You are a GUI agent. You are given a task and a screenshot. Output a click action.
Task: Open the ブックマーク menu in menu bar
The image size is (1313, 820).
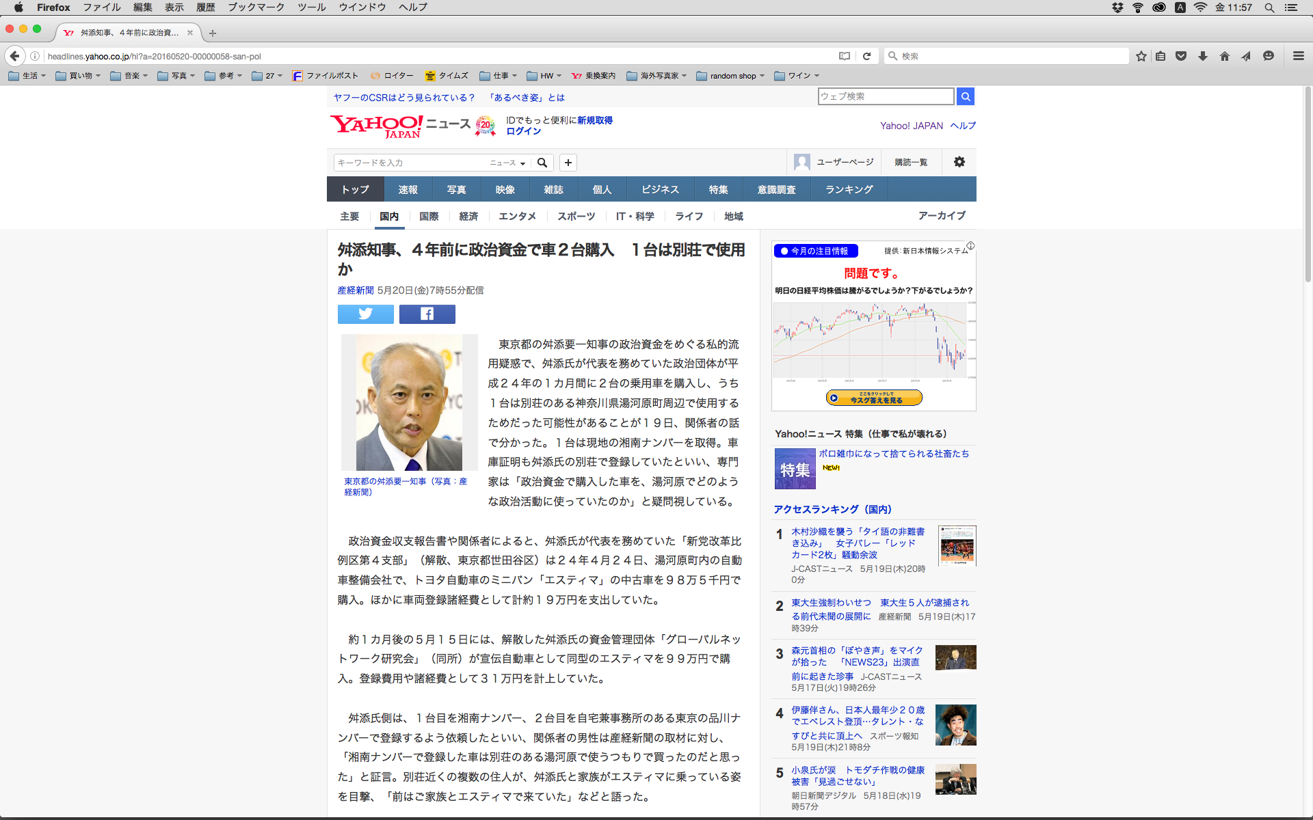(x=256, y=8)
